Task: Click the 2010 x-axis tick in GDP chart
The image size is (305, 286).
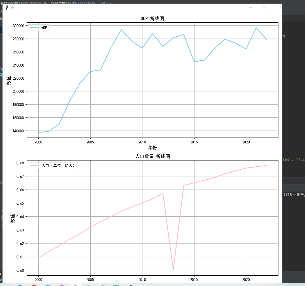Action: pos(142,142)
